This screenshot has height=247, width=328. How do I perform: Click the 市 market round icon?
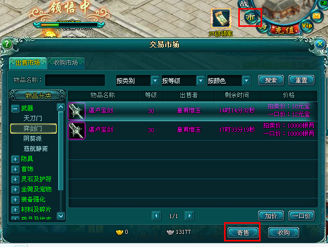pyautogui.click(x=250, y=18)
